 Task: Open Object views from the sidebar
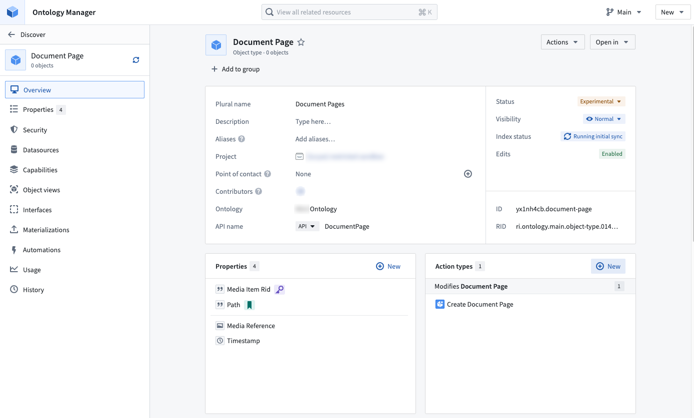(41, 189)
